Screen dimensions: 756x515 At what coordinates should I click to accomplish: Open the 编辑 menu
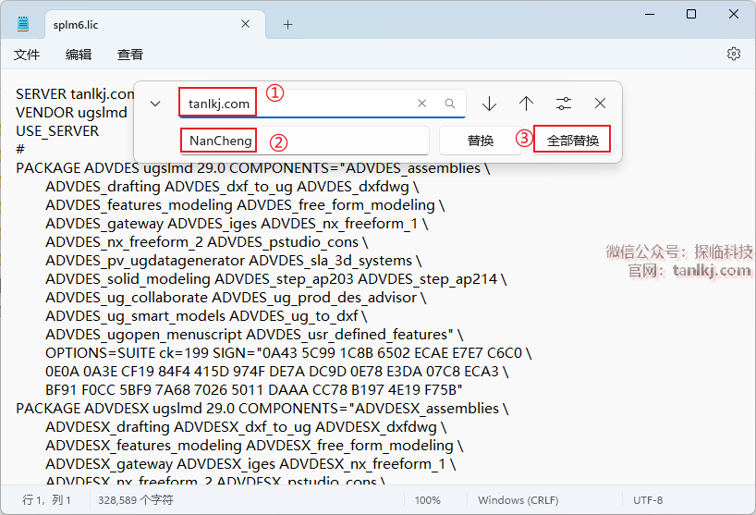click(79, 55)
